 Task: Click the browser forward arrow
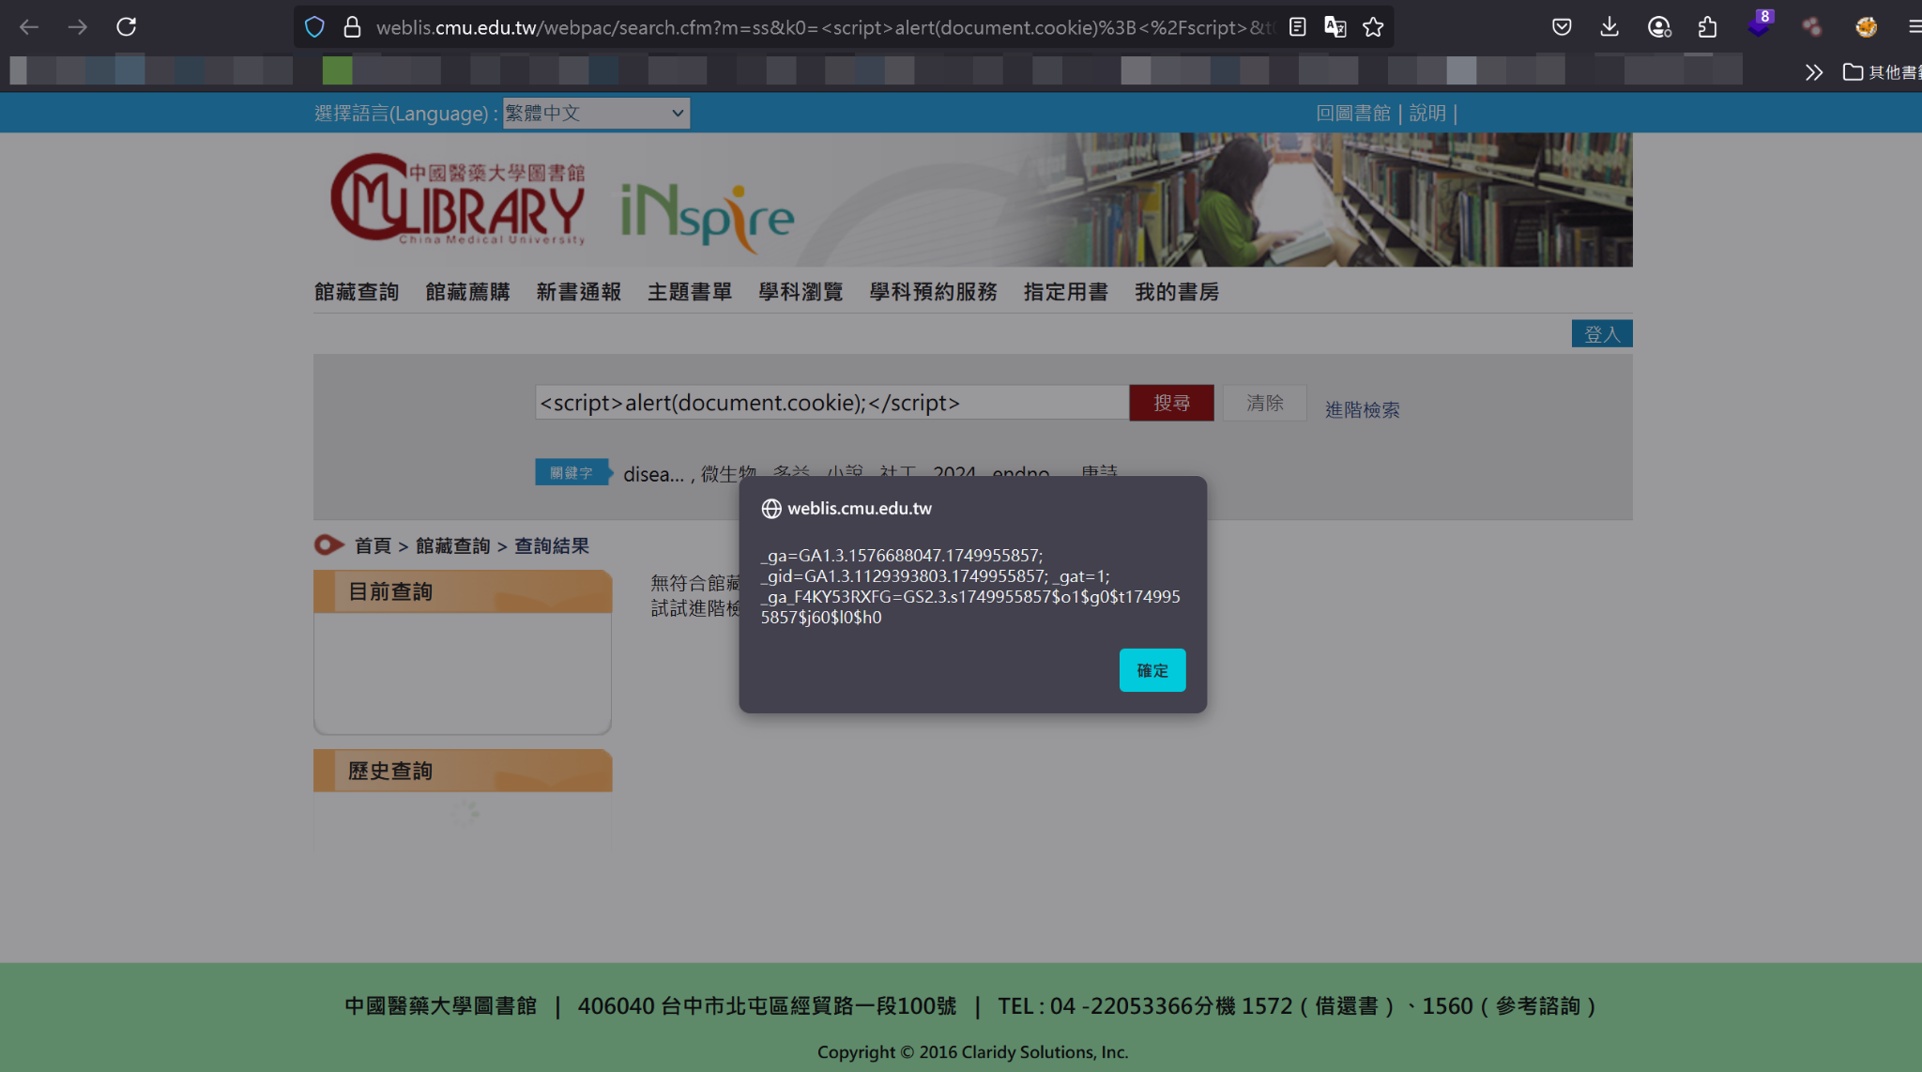(x=78, y=27)
